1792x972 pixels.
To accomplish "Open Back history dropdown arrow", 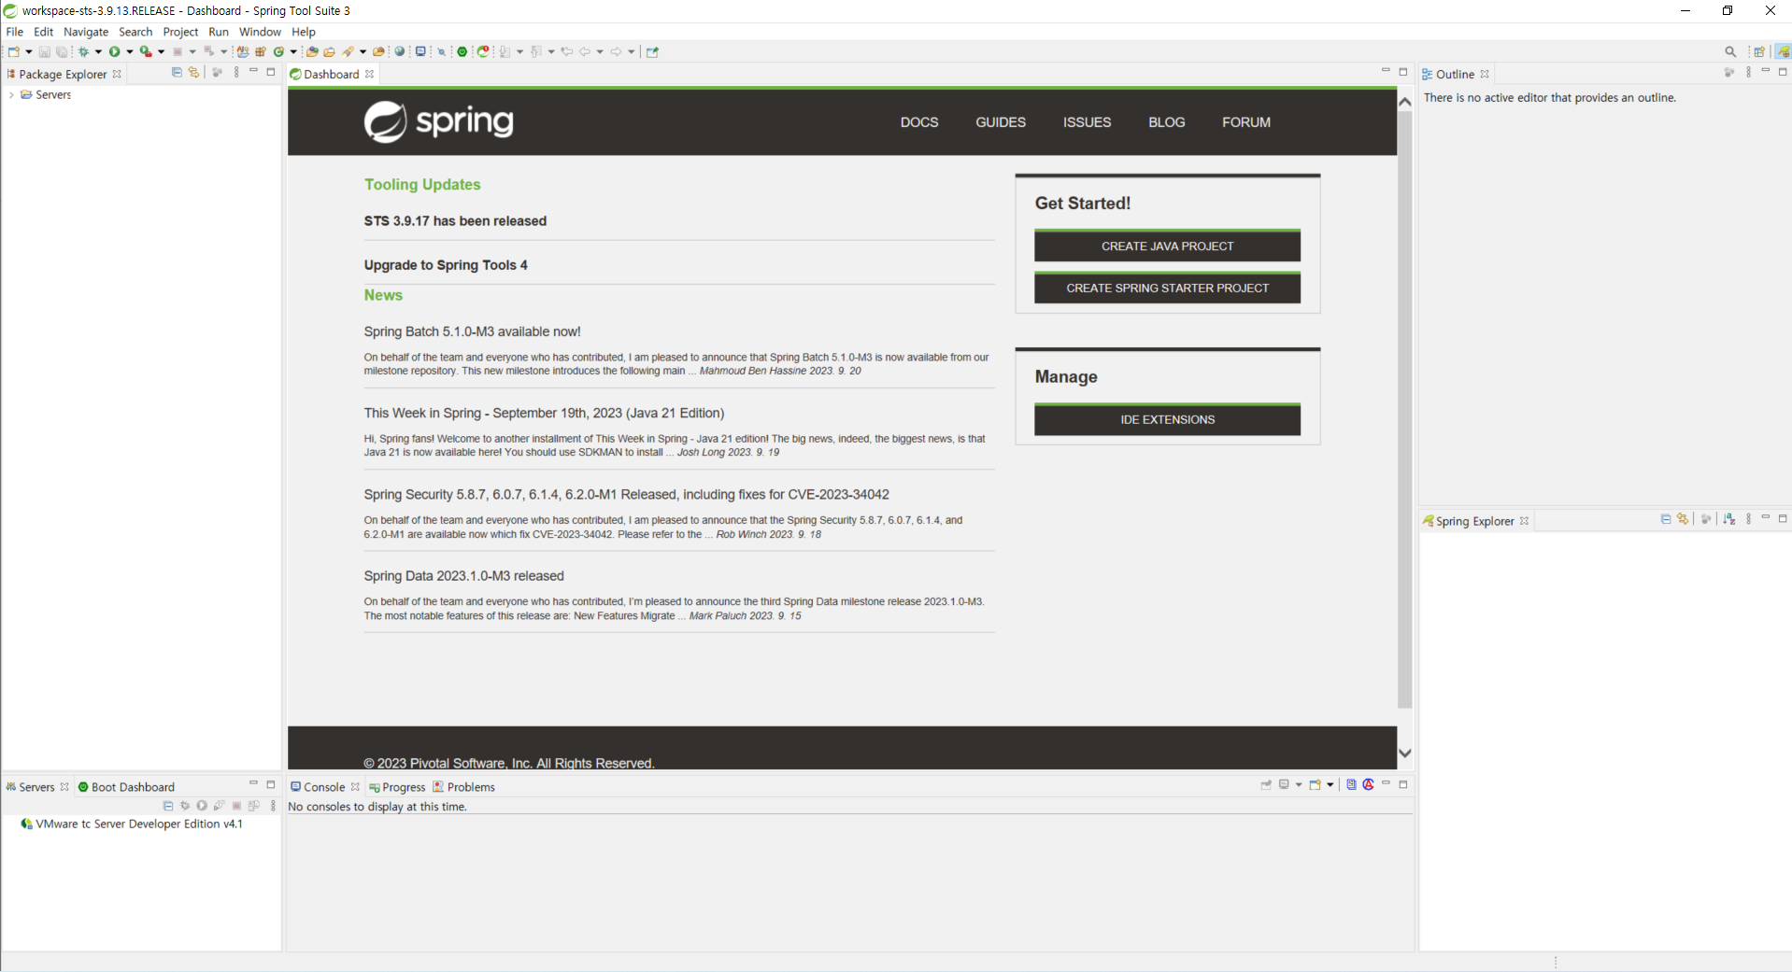I will pos(600,51).
